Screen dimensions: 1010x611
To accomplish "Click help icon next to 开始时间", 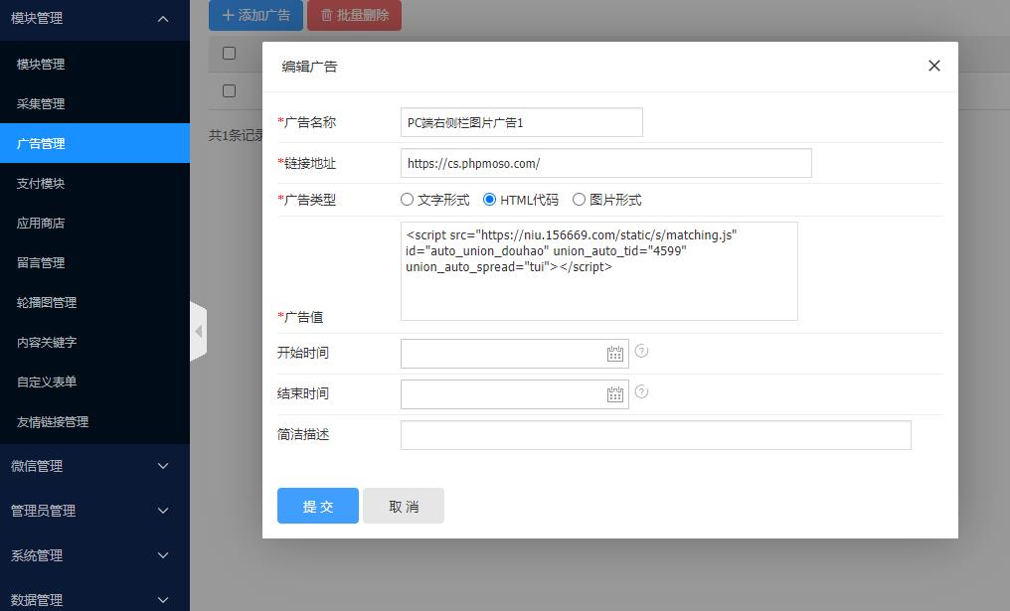I will (641, 351).
